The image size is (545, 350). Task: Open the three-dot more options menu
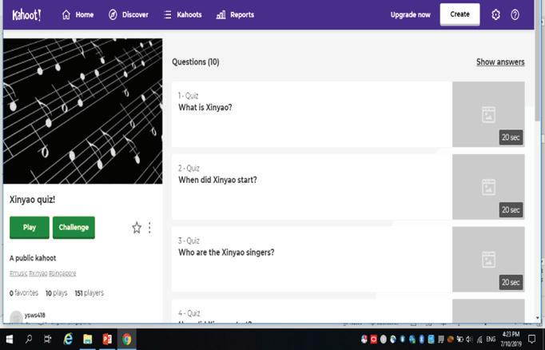[149, 228]
